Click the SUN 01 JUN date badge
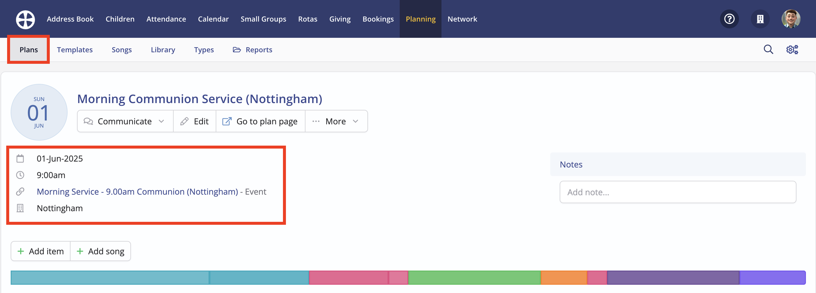Screen dimensions: 816x293 39,112
